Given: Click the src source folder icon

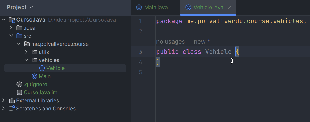Looking at the screenshot, I should [x=19, y=36].
